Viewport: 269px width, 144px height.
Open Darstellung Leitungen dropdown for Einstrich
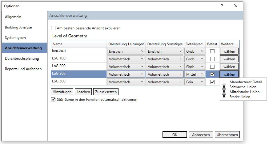pos(126,51)
